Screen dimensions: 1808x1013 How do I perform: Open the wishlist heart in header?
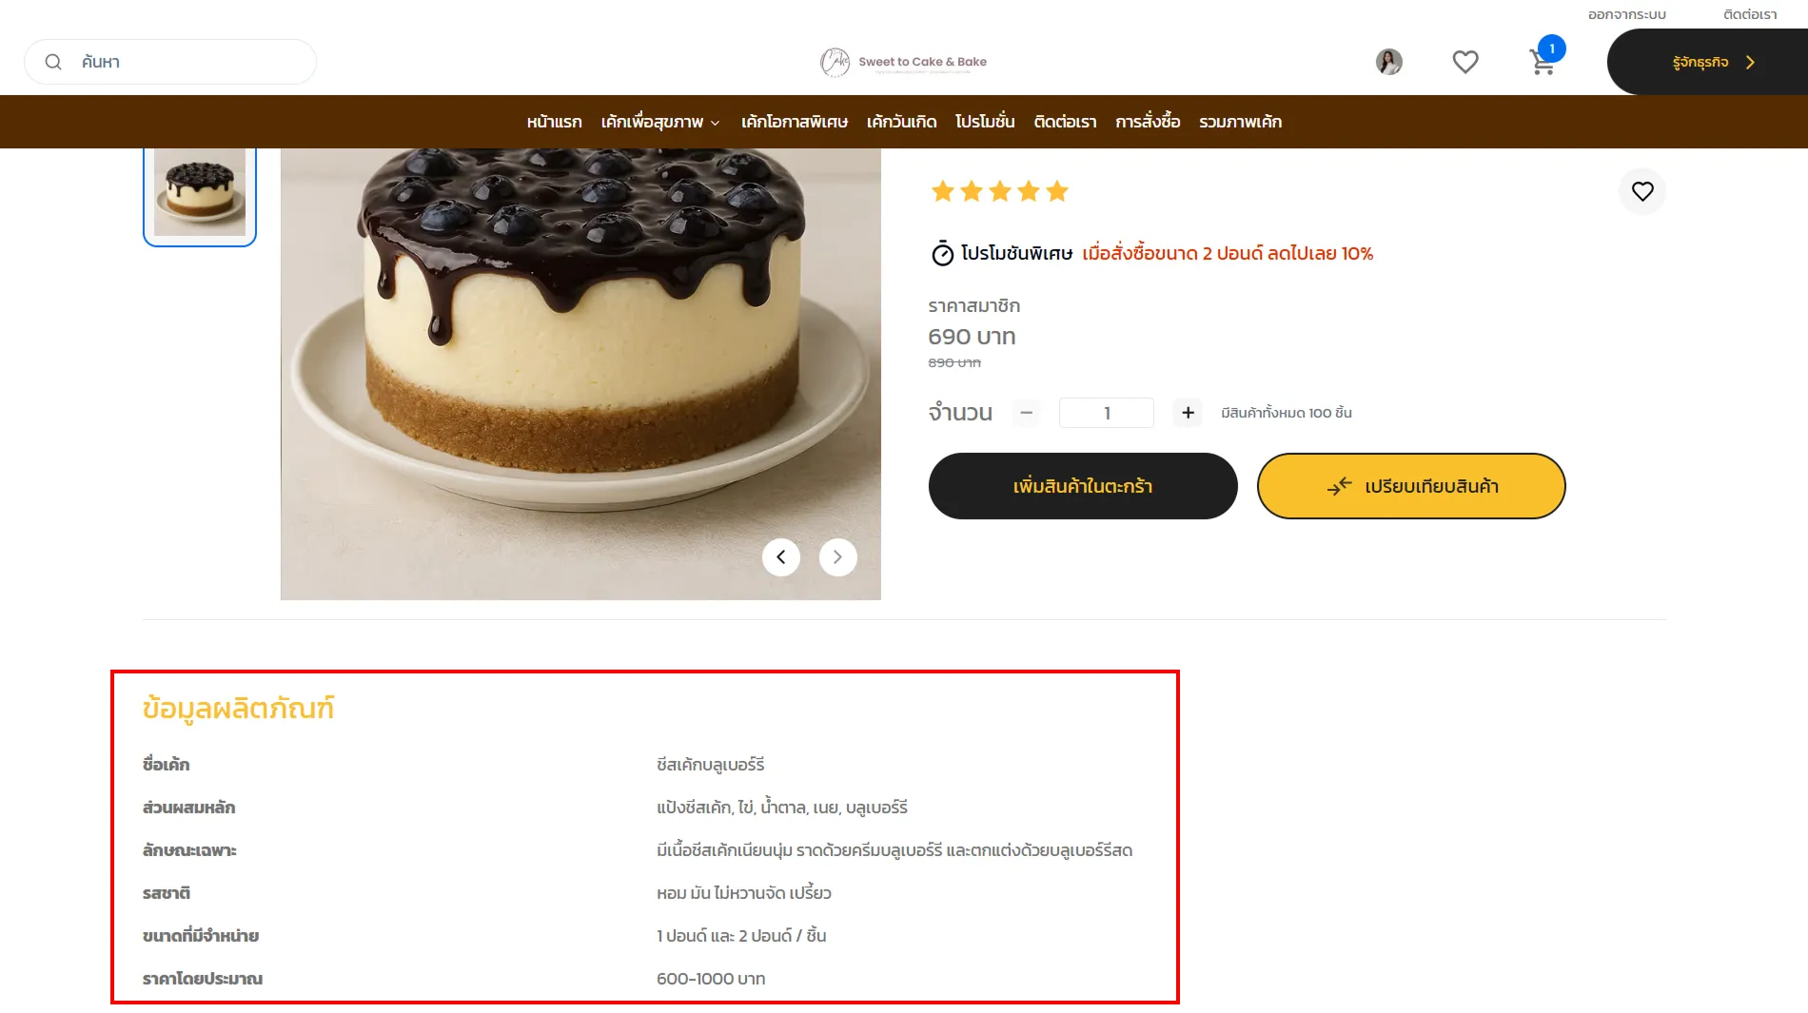tap(1464, 62)
